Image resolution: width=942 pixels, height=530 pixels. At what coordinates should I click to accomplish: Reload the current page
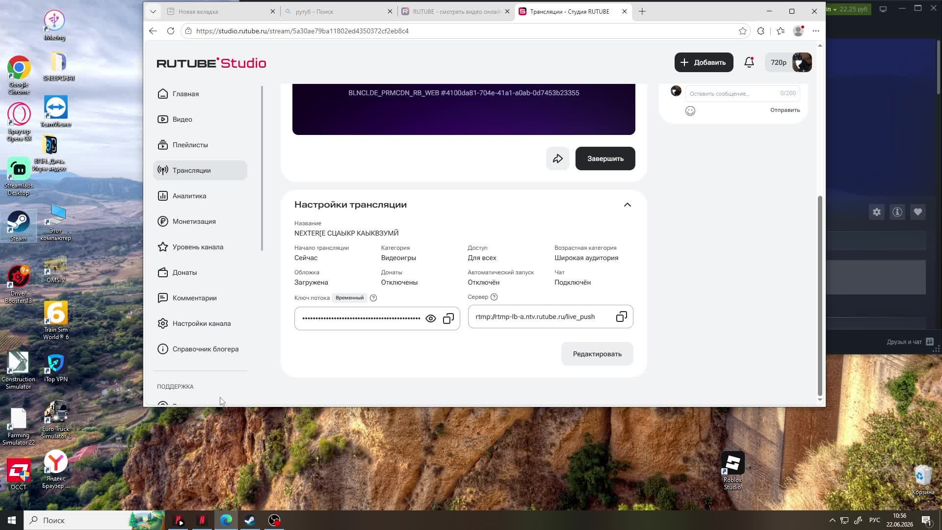pos(171,31)
